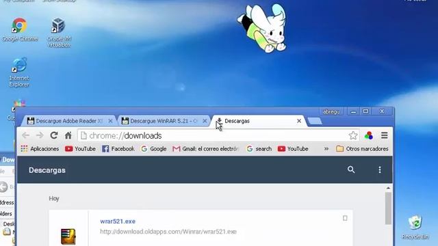Click downloads page scrollbar thumb

[388, 208]
